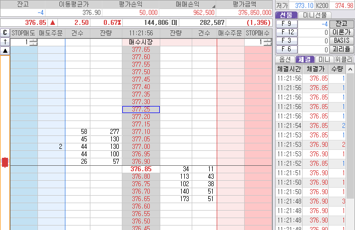This screenshot has width=355, height=230.
Task: Click the volume value 144,806
Action: coord(156,22)
